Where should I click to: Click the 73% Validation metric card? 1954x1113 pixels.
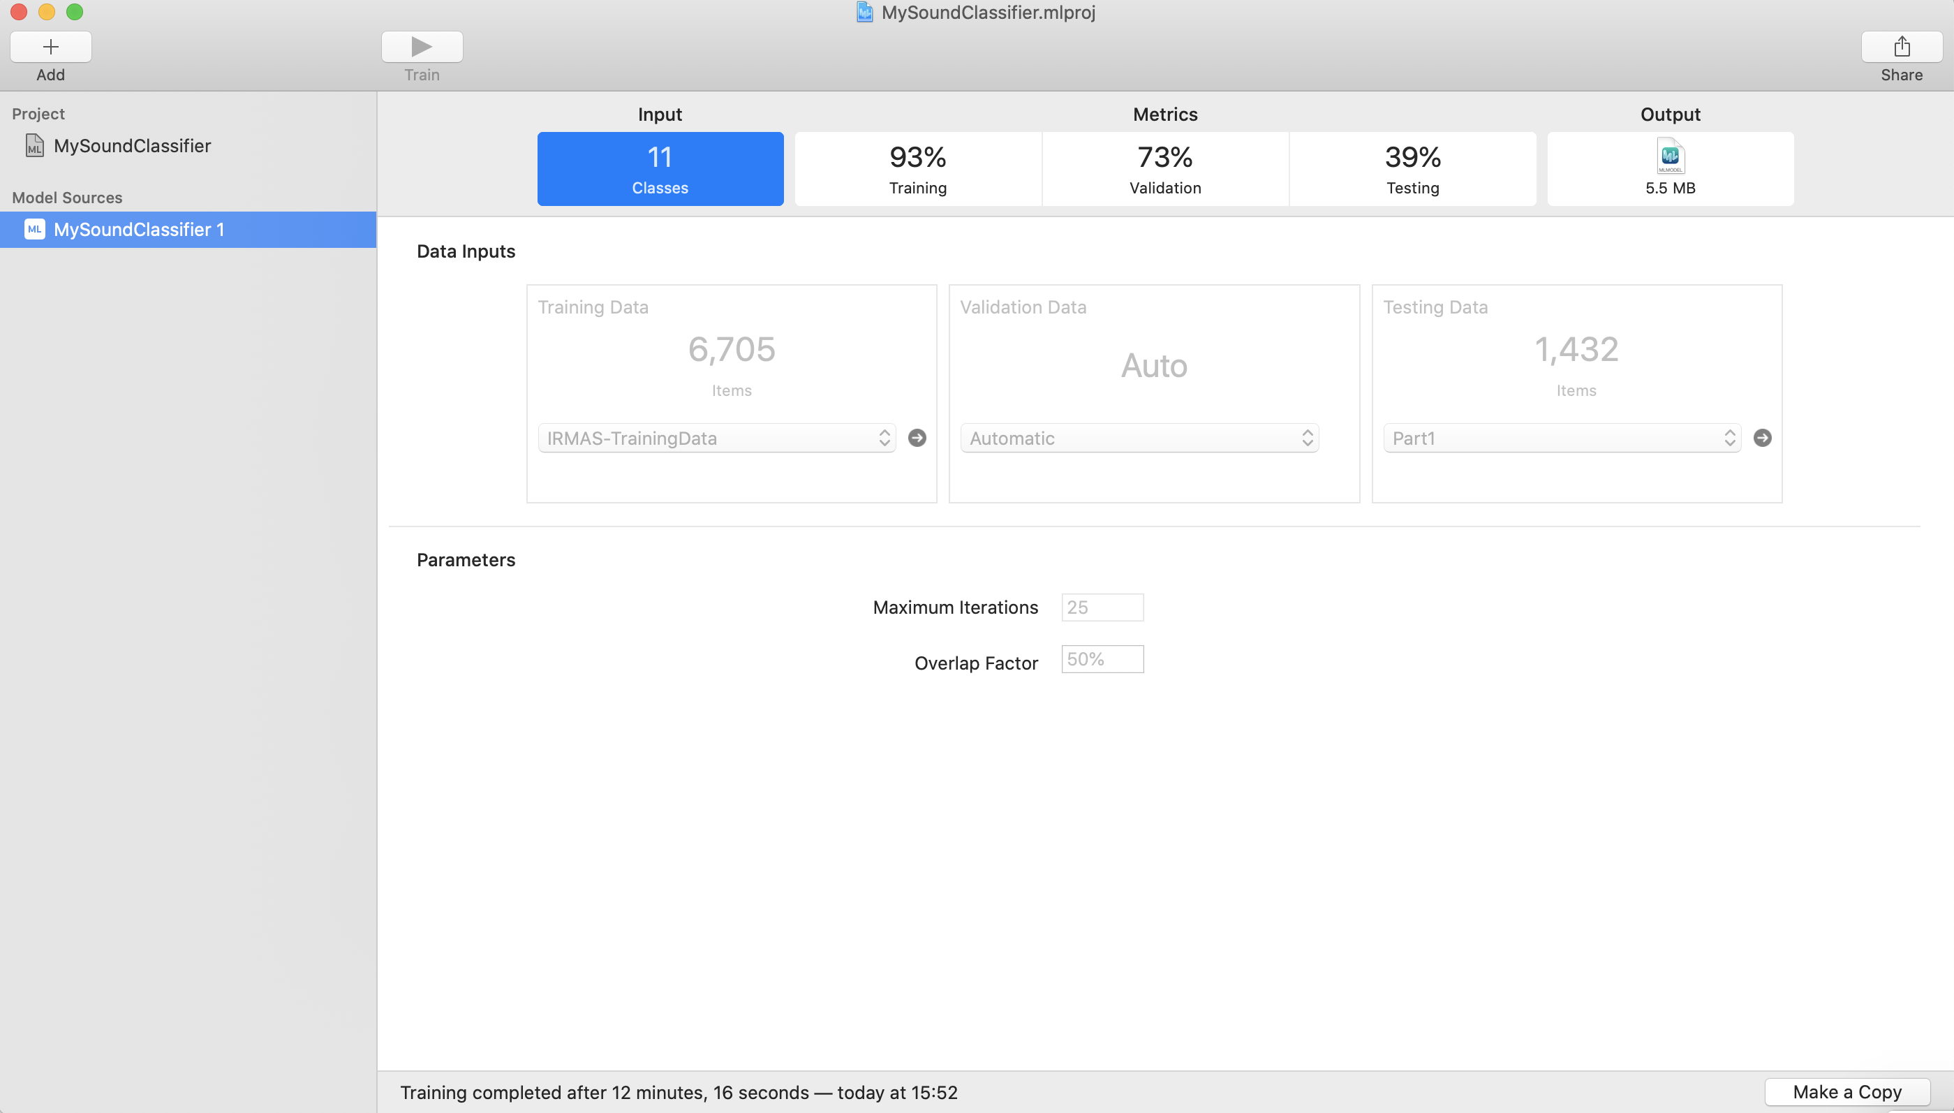click(x=1164, y=168)
